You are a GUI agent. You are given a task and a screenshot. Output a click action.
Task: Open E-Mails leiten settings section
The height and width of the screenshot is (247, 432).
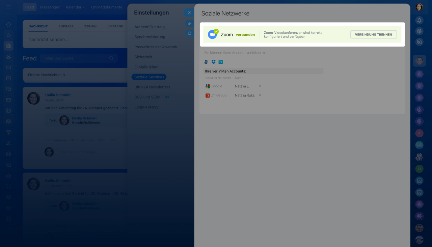tap(146, 67)
